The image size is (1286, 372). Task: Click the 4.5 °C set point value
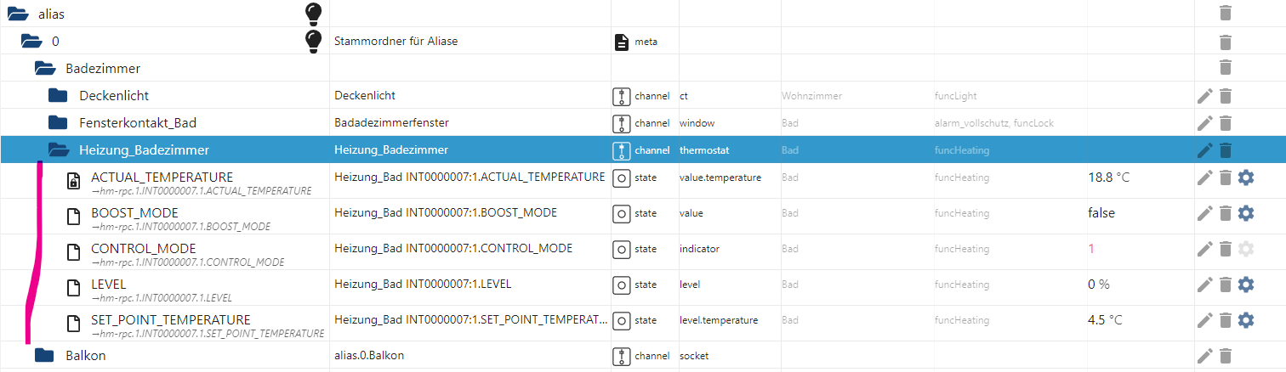pos(1105,320)
